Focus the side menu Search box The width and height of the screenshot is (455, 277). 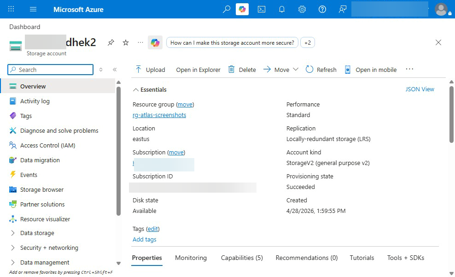click(x=51, y=70)
